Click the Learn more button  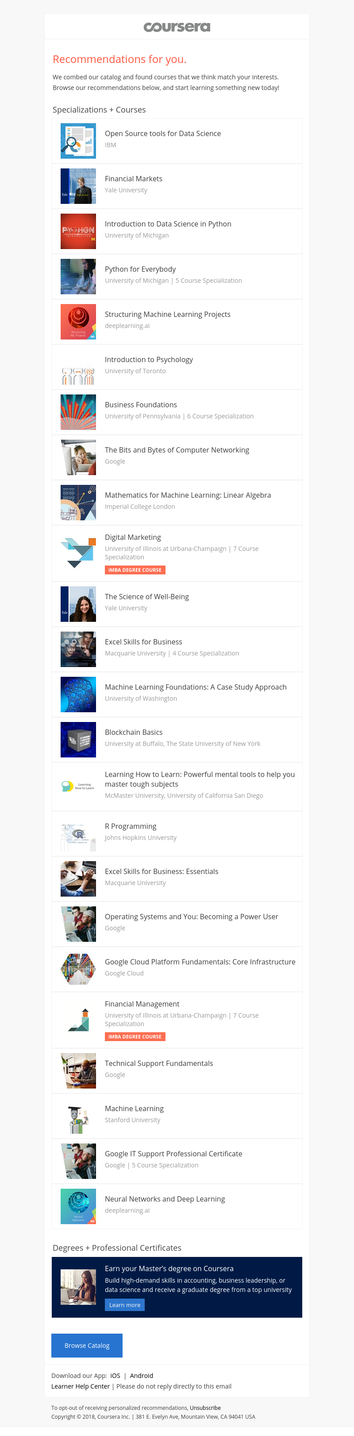(x=125, y=1305)
